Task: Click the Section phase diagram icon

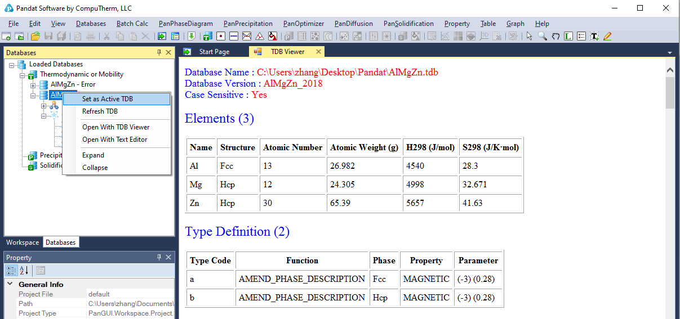Action: tap(247, 36)
